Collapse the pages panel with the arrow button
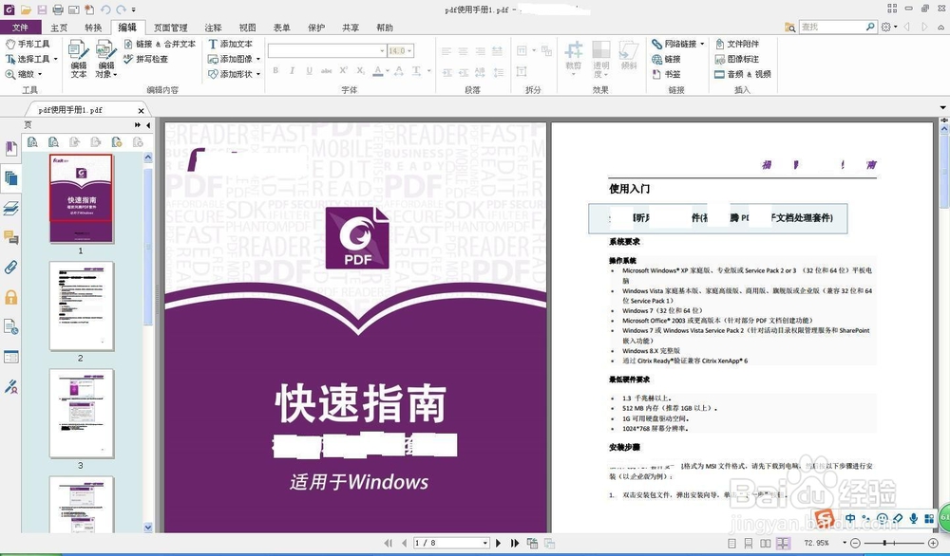Screen dimensions: 950x556 pyautogui.click(x=148, y=125)
